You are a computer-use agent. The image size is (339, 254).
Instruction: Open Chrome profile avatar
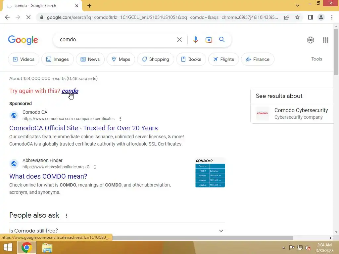(321, 17)
